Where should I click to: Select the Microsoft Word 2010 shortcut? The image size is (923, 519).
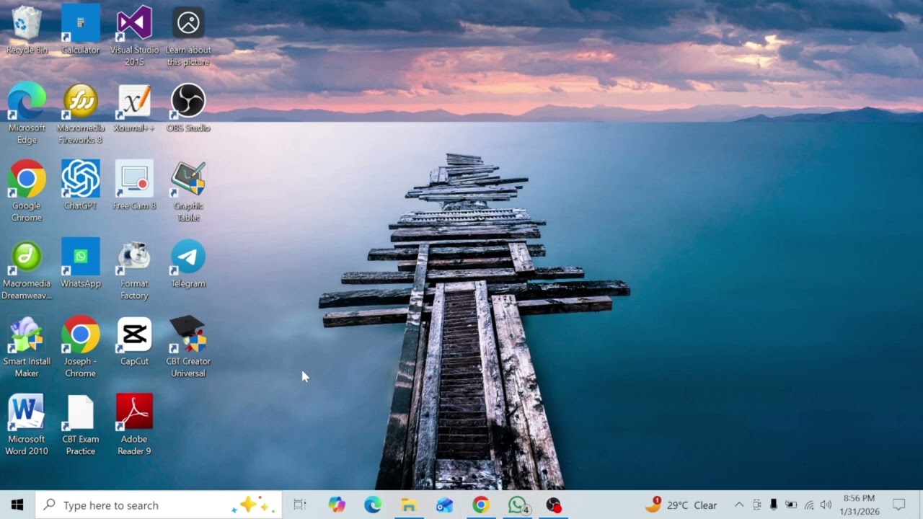click(x=27, y=425)
